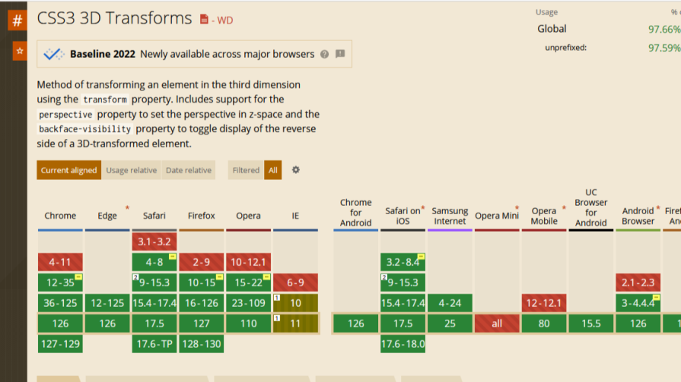Screen dimensions: 681x382
Task: Click prefix flag on Android Browser 3-4.4.4
Action: (x=656, y=297)
